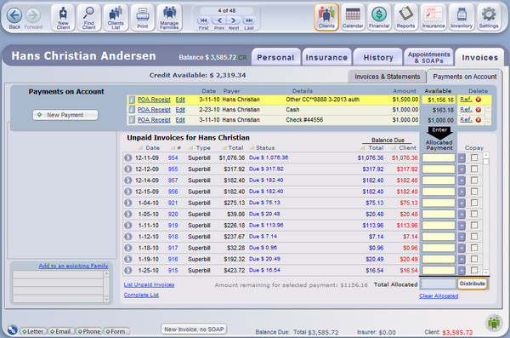Jump to Last record
Image resolution: width=510 pixels, height=338 pixels.
[249, 20]
